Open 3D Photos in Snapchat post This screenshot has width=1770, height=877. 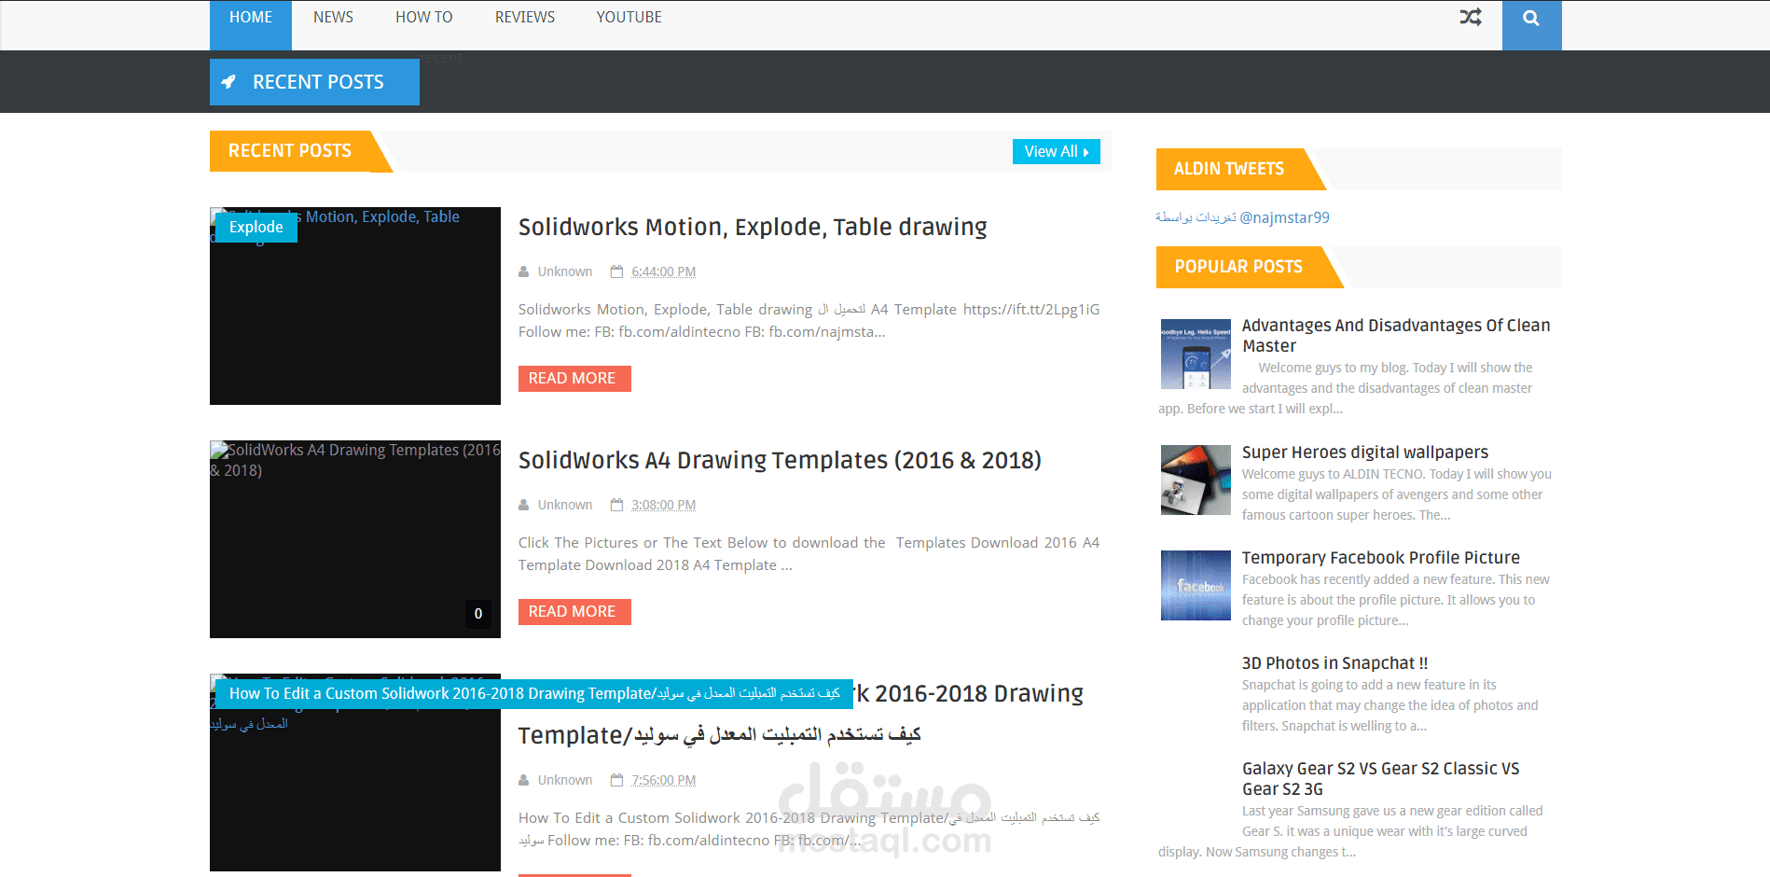[x=1335, y=663]
